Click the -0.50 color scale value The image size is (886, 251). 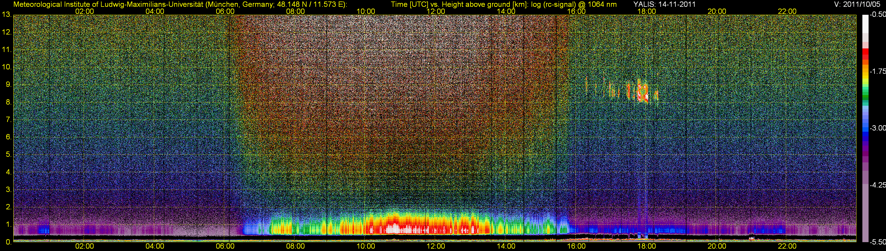[877, 14]
